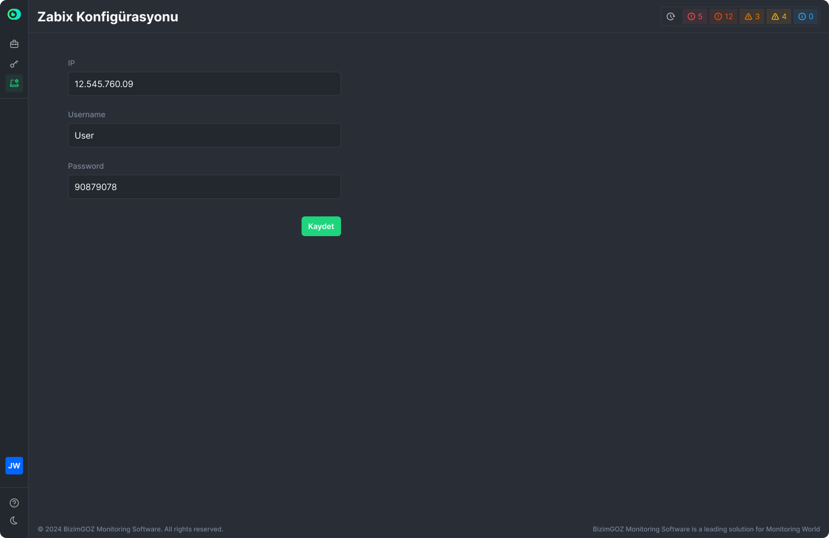The height and width of the screenshot is (538, 829).
Task: Click the leading solution footer text
Action: coord(706,529)
